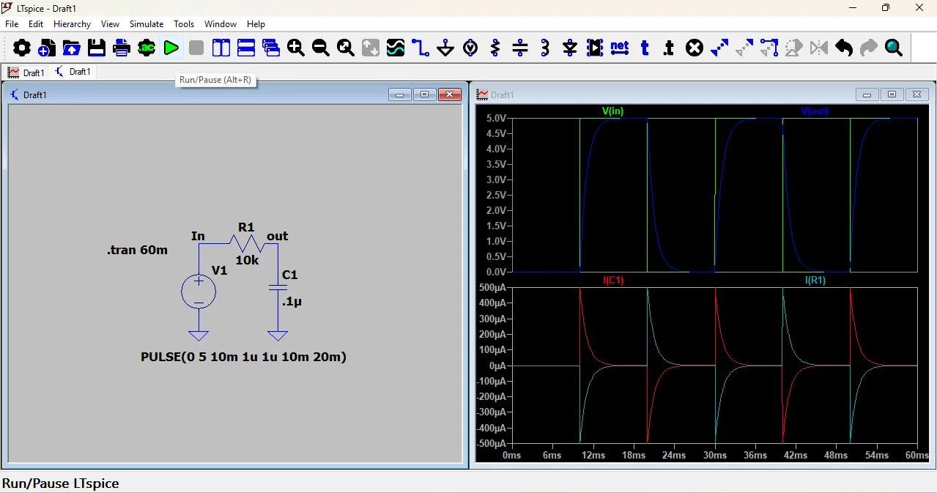The image size is (937, 493).
Task: Create a new schematic
Action: pos(47,48)
